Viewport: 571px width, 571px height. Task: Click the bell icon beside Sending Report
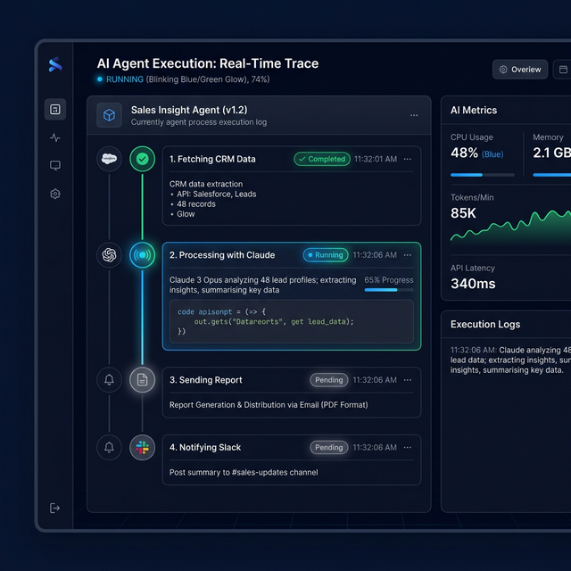tap(109, 380)
